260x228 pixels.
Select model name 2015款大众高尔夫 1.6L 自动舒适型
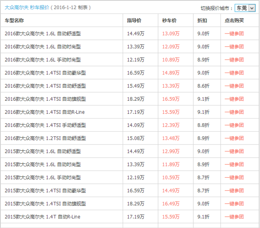tap(43, 152)
